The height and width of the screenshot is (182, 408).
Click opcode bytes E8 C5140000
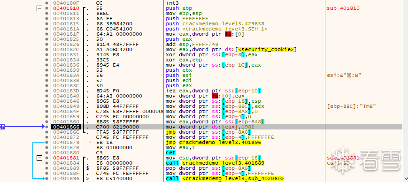[x=114, y=178]
